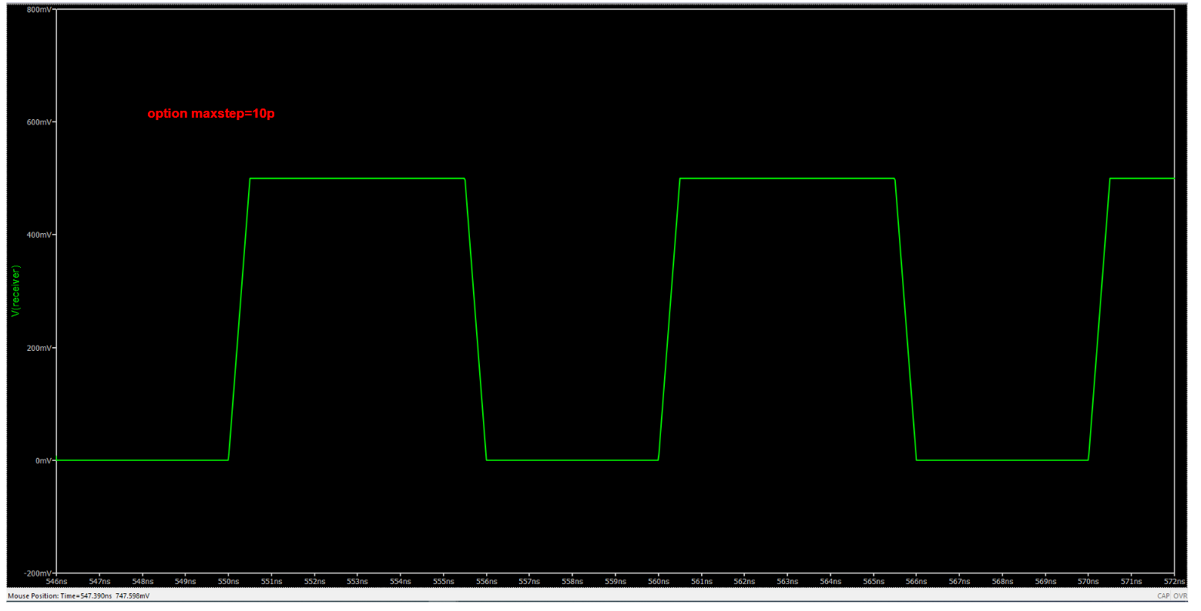Click the 550ns X-axis tick label
Viewport: 1201px width, 611px height.
pos(229,581)
